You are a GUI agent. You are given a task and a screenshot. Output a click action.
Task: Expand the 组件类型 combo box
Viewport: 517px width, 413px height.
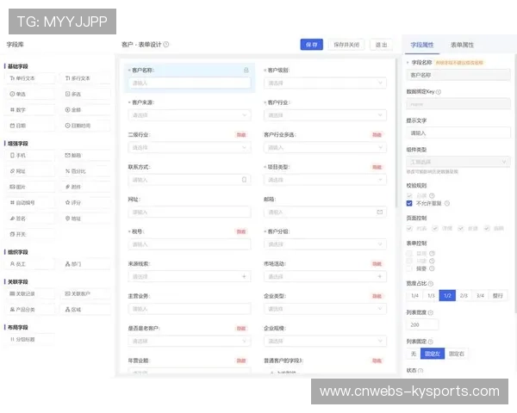pos(458,161)
